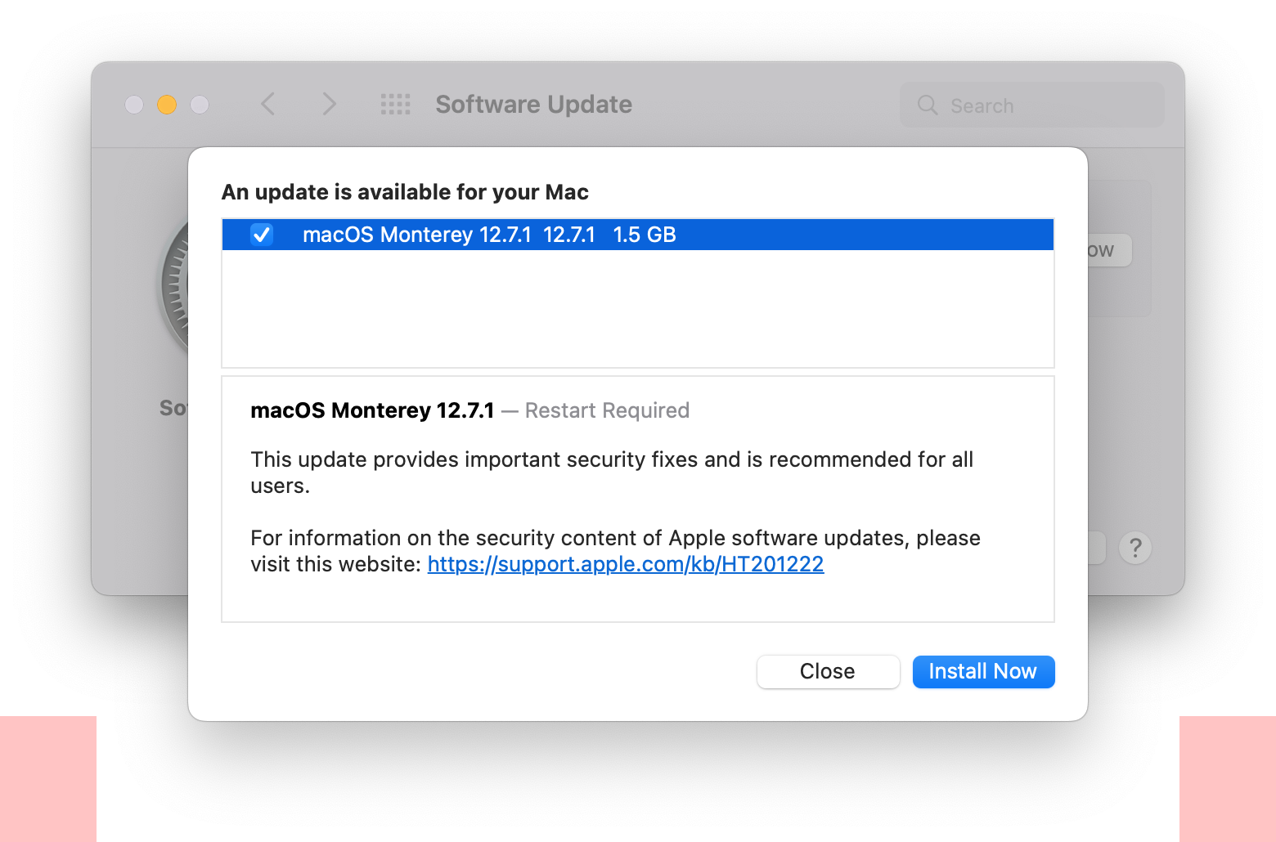Click the leftmost gray window close button
1276x842 pixels.
[134, 105]
